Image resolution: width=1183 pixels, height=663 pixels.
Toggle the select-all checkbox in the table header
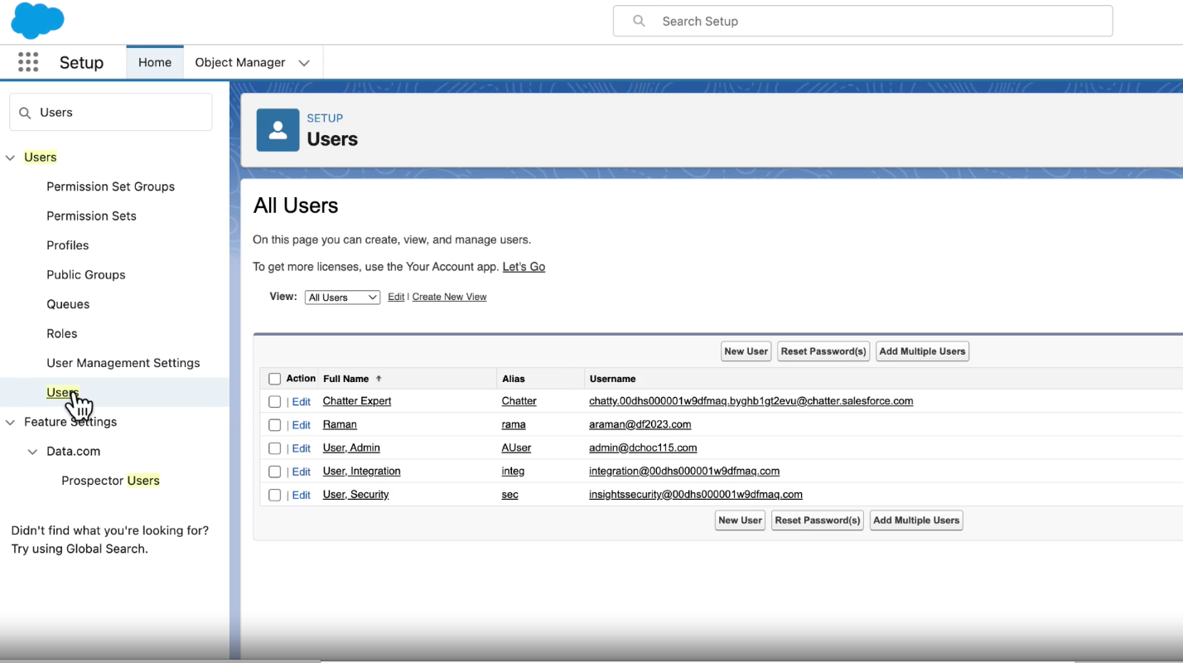point(274,378)
